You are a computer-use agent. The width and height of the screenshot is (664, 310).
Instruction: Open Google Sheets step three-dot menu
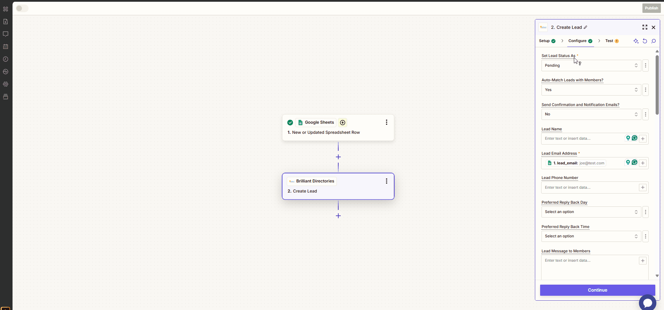386,122
